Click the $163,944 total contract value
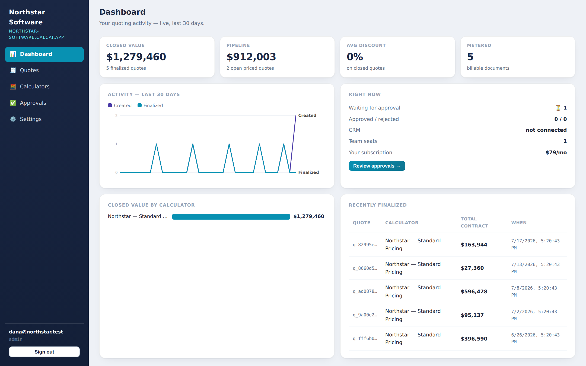 point(474,245)
